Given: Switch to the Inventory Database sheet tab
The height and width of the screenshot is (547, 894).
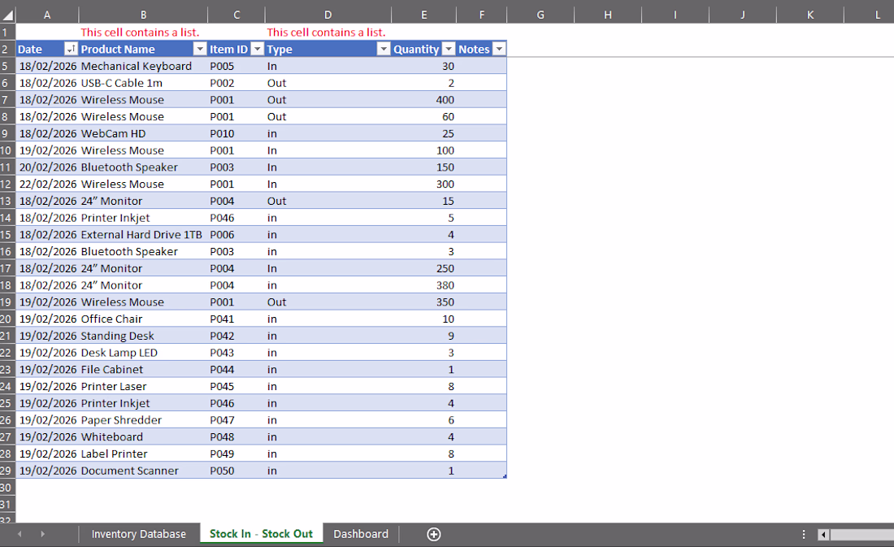Looking at the screenshot, I should [138, 534].
